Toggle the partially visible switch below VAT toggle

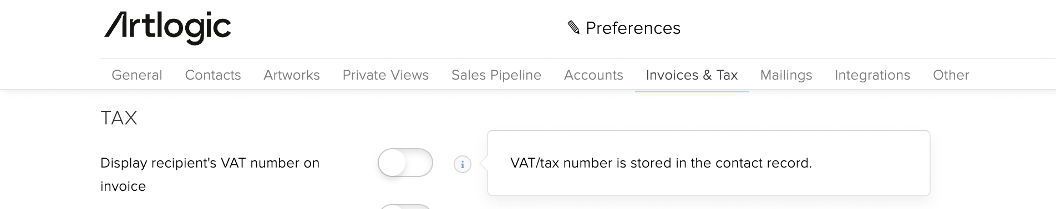click(405, 206)
